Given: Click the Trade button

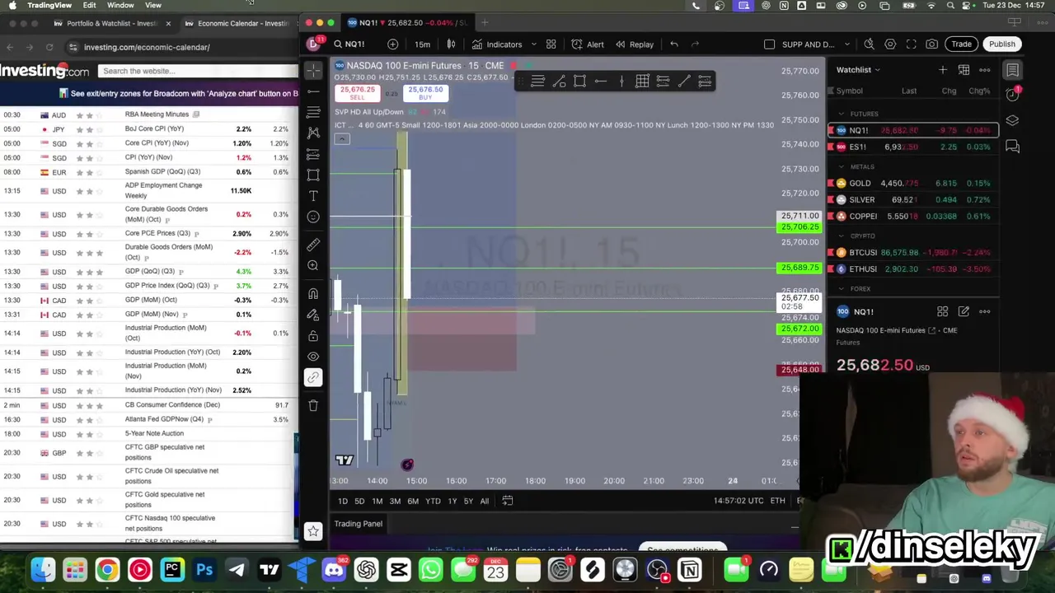Looking at the screenshot, I should click(961, 44).
